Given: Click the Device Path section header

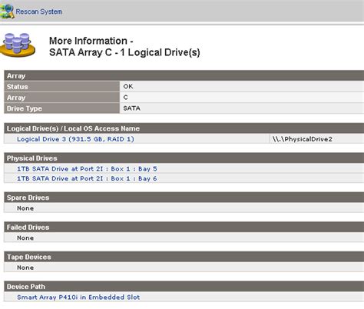Looking at the screenshot, I should coord(184,287).
